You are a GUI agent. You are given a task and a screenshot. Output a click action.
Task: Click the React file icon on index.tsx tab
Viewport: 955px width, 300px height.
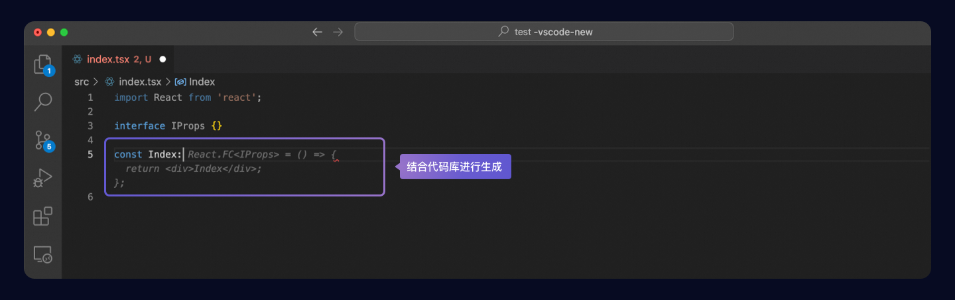tap(78, 59)
